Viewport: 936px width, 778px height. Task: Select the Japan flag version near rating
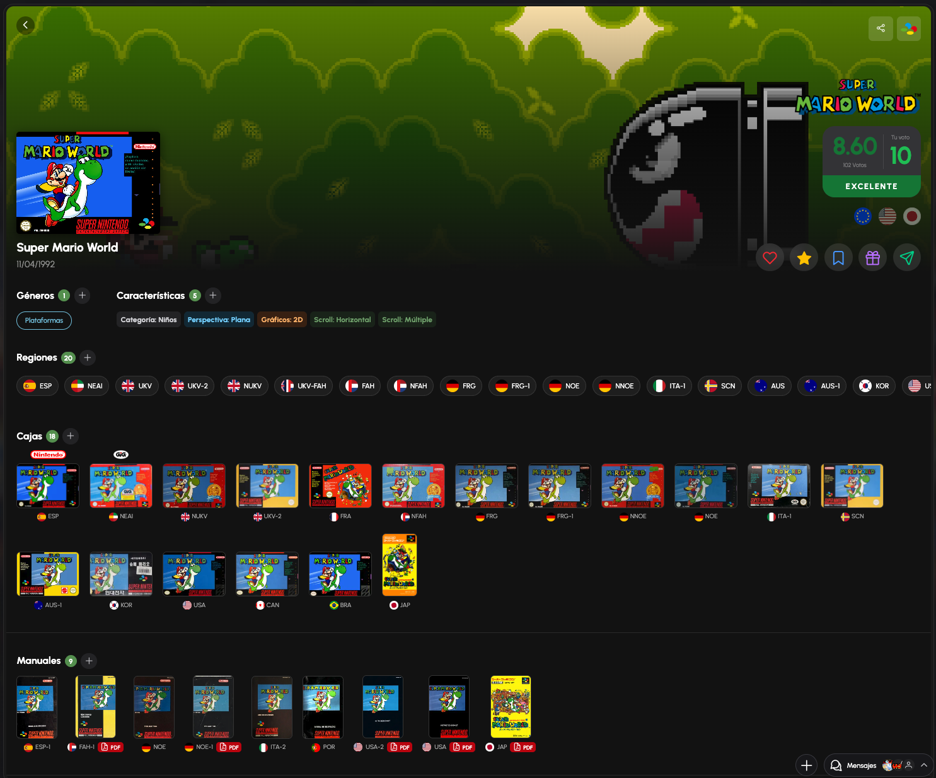pyautogui.click(x=912, y=216)
